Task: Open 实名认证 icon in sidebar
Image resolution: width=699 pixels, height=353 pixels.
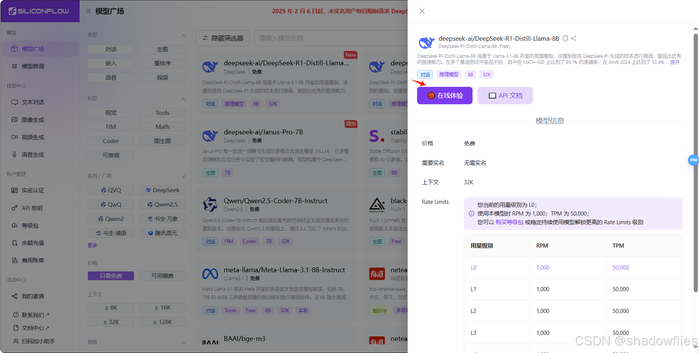Action: 14,190
